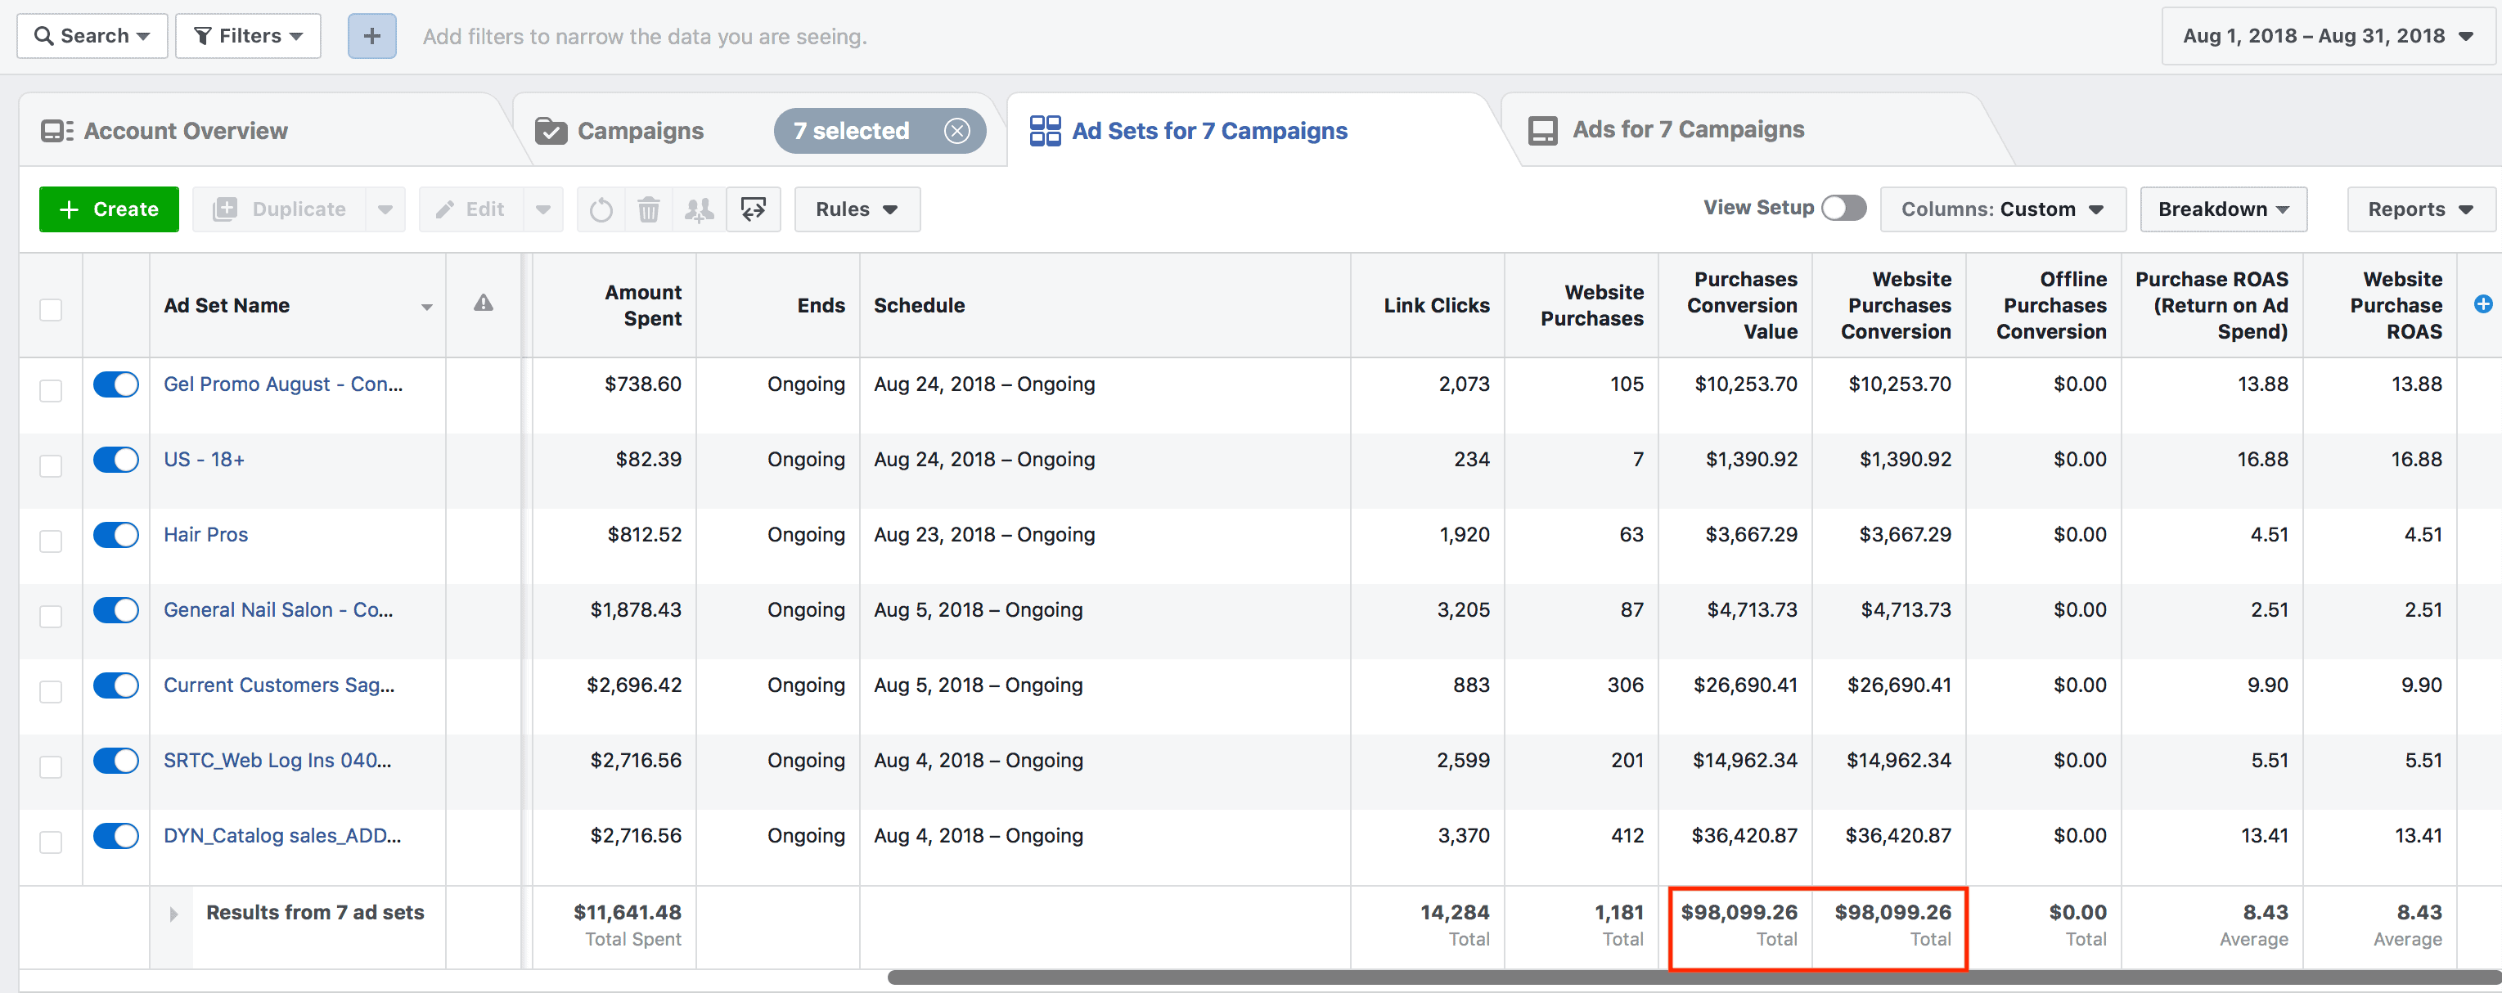
Task: Open the Breakdown dropdown
Action: point(2223,209)
